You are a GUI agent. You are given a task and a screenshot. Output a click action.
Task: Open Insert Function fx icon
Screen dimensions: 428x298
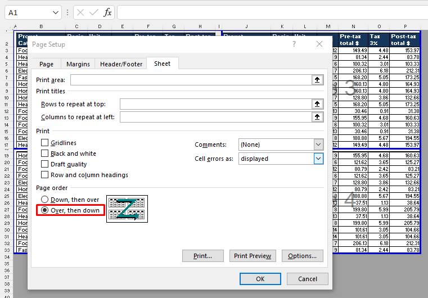[x=107, y=12]
